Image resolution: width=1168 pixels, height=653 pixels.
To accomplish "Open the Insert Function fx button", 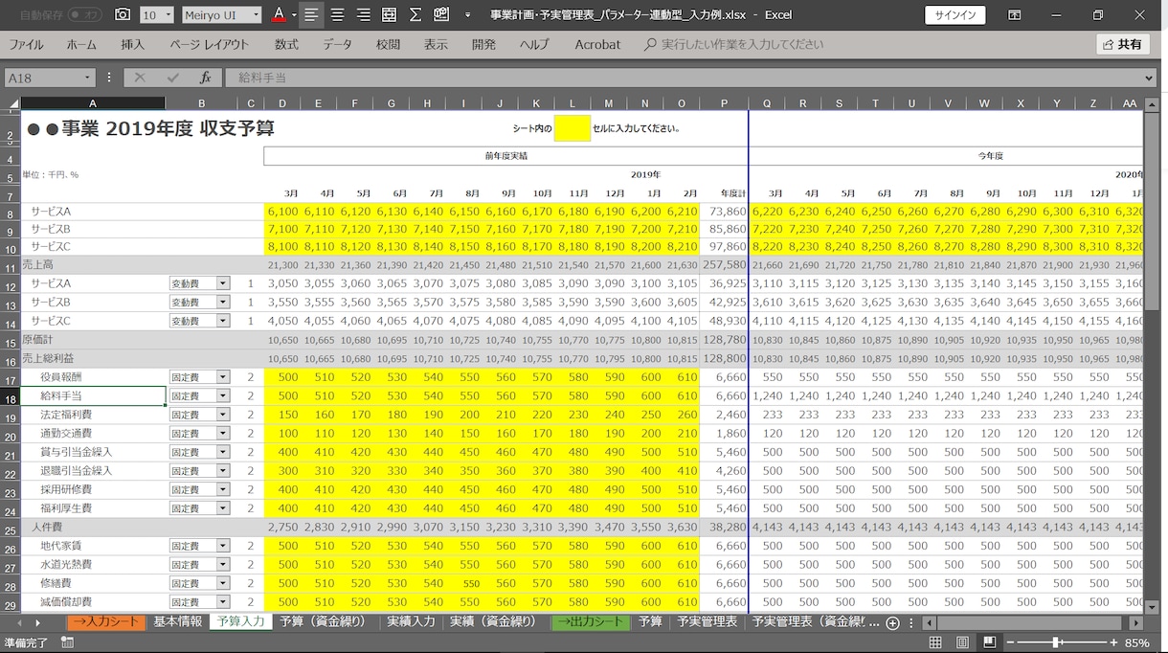I will point(205,78).
